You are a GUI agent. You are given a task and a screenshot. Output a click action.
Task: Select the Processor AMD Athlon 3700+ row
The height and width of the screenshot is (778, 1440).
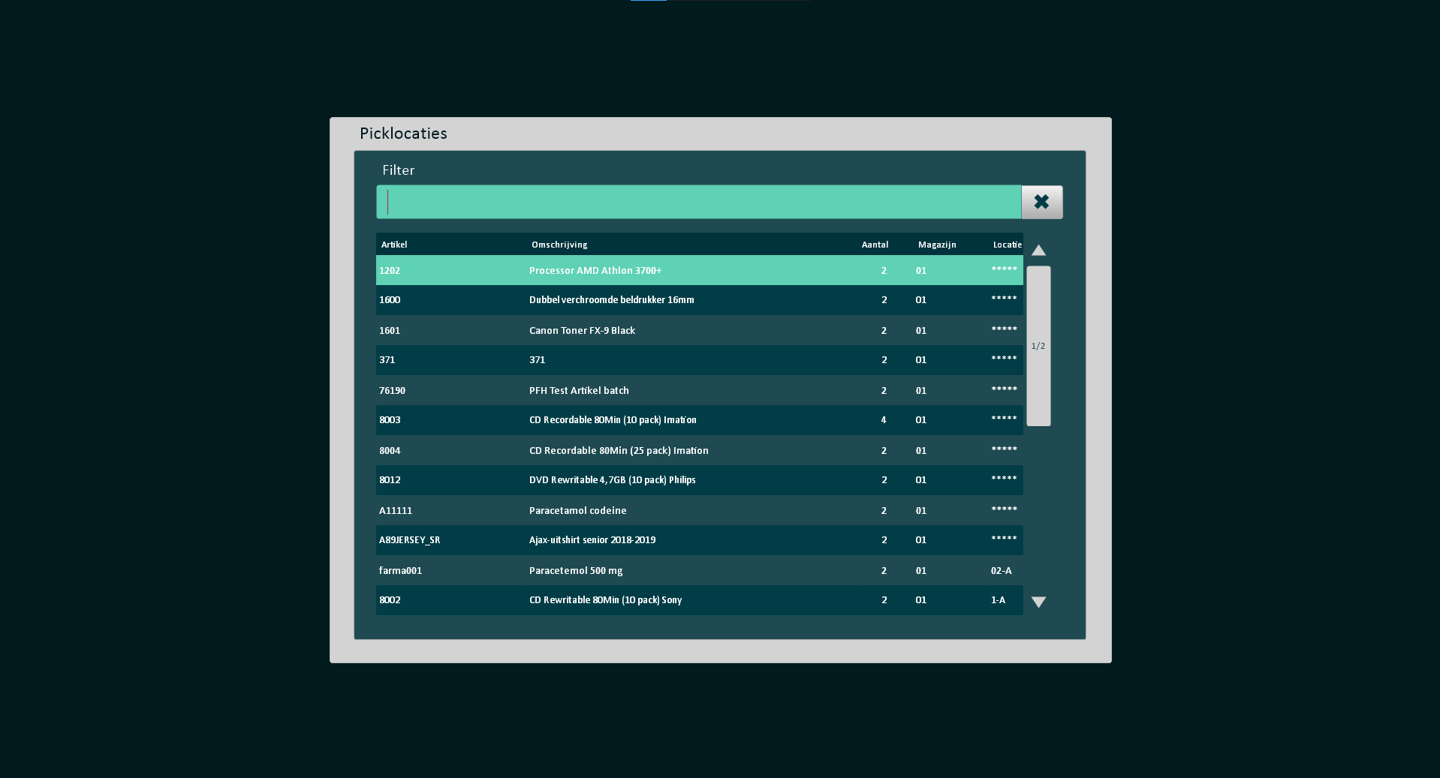coord(698,270)
